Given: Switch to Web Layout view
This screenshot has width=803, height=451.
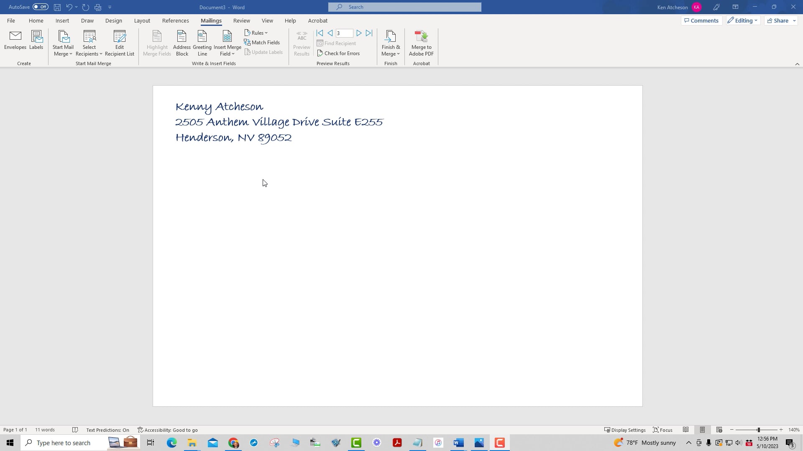Looking at the screenshot, I should (x=719, y=430).
